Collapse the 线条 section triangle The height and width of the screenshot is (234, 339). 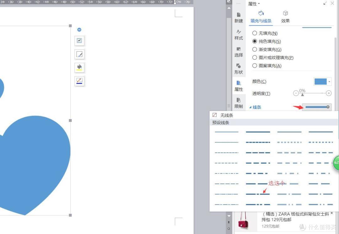(250, 107)
